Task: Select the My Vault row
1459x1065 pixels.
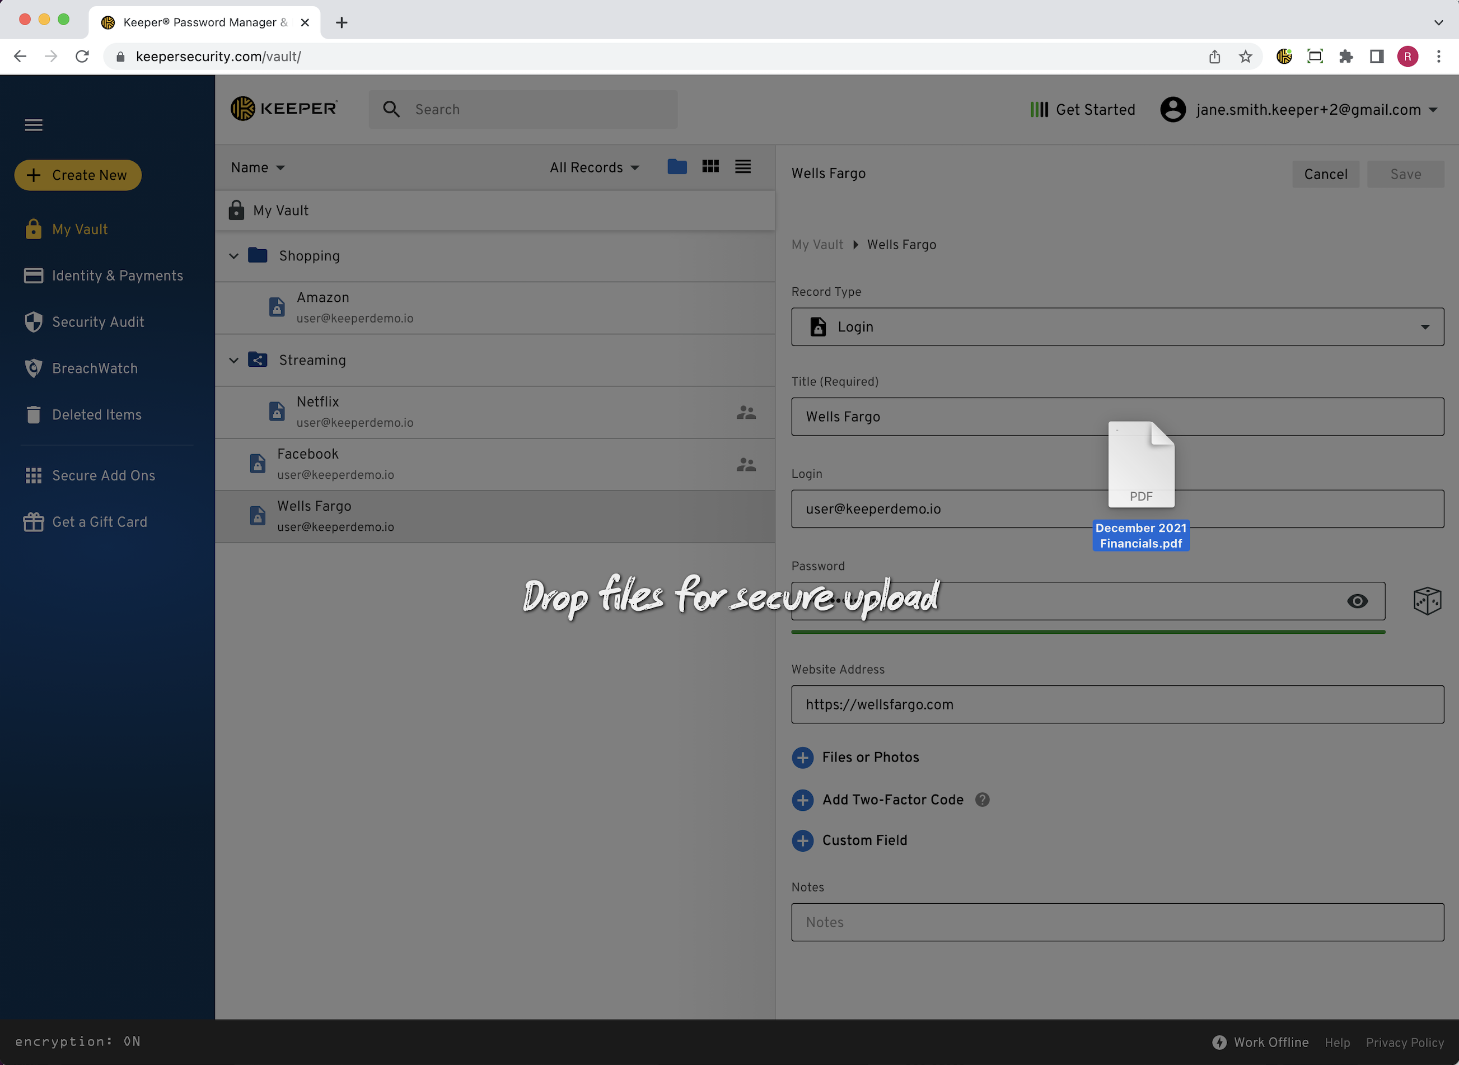Action: coord(495,211)
